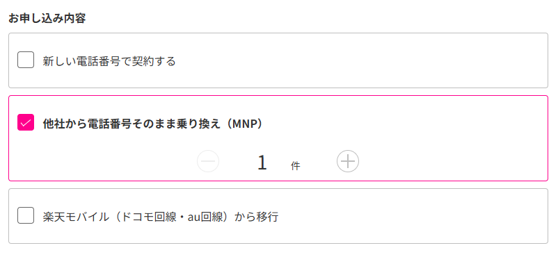Check the 新しい電話番号で契約する checkbox
558x257 pixels.
click(26, 60)
